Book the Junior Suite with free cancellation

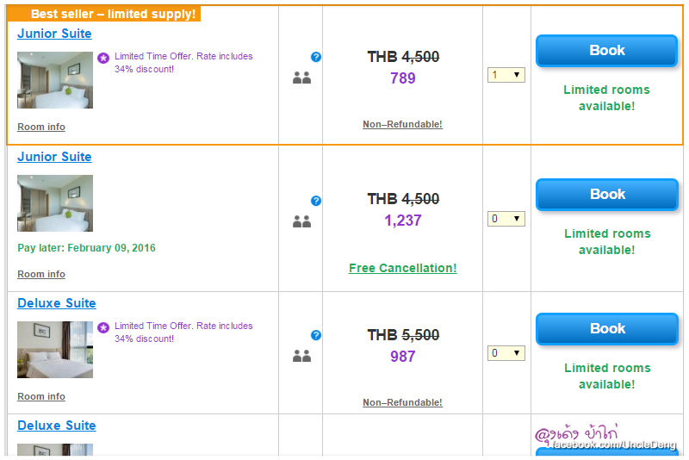click(x=607, y=195)
